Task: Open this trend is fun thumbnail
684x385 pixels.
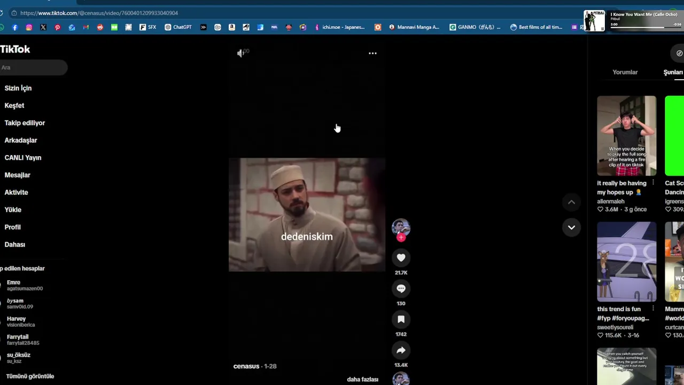Action: pos(626,262)
